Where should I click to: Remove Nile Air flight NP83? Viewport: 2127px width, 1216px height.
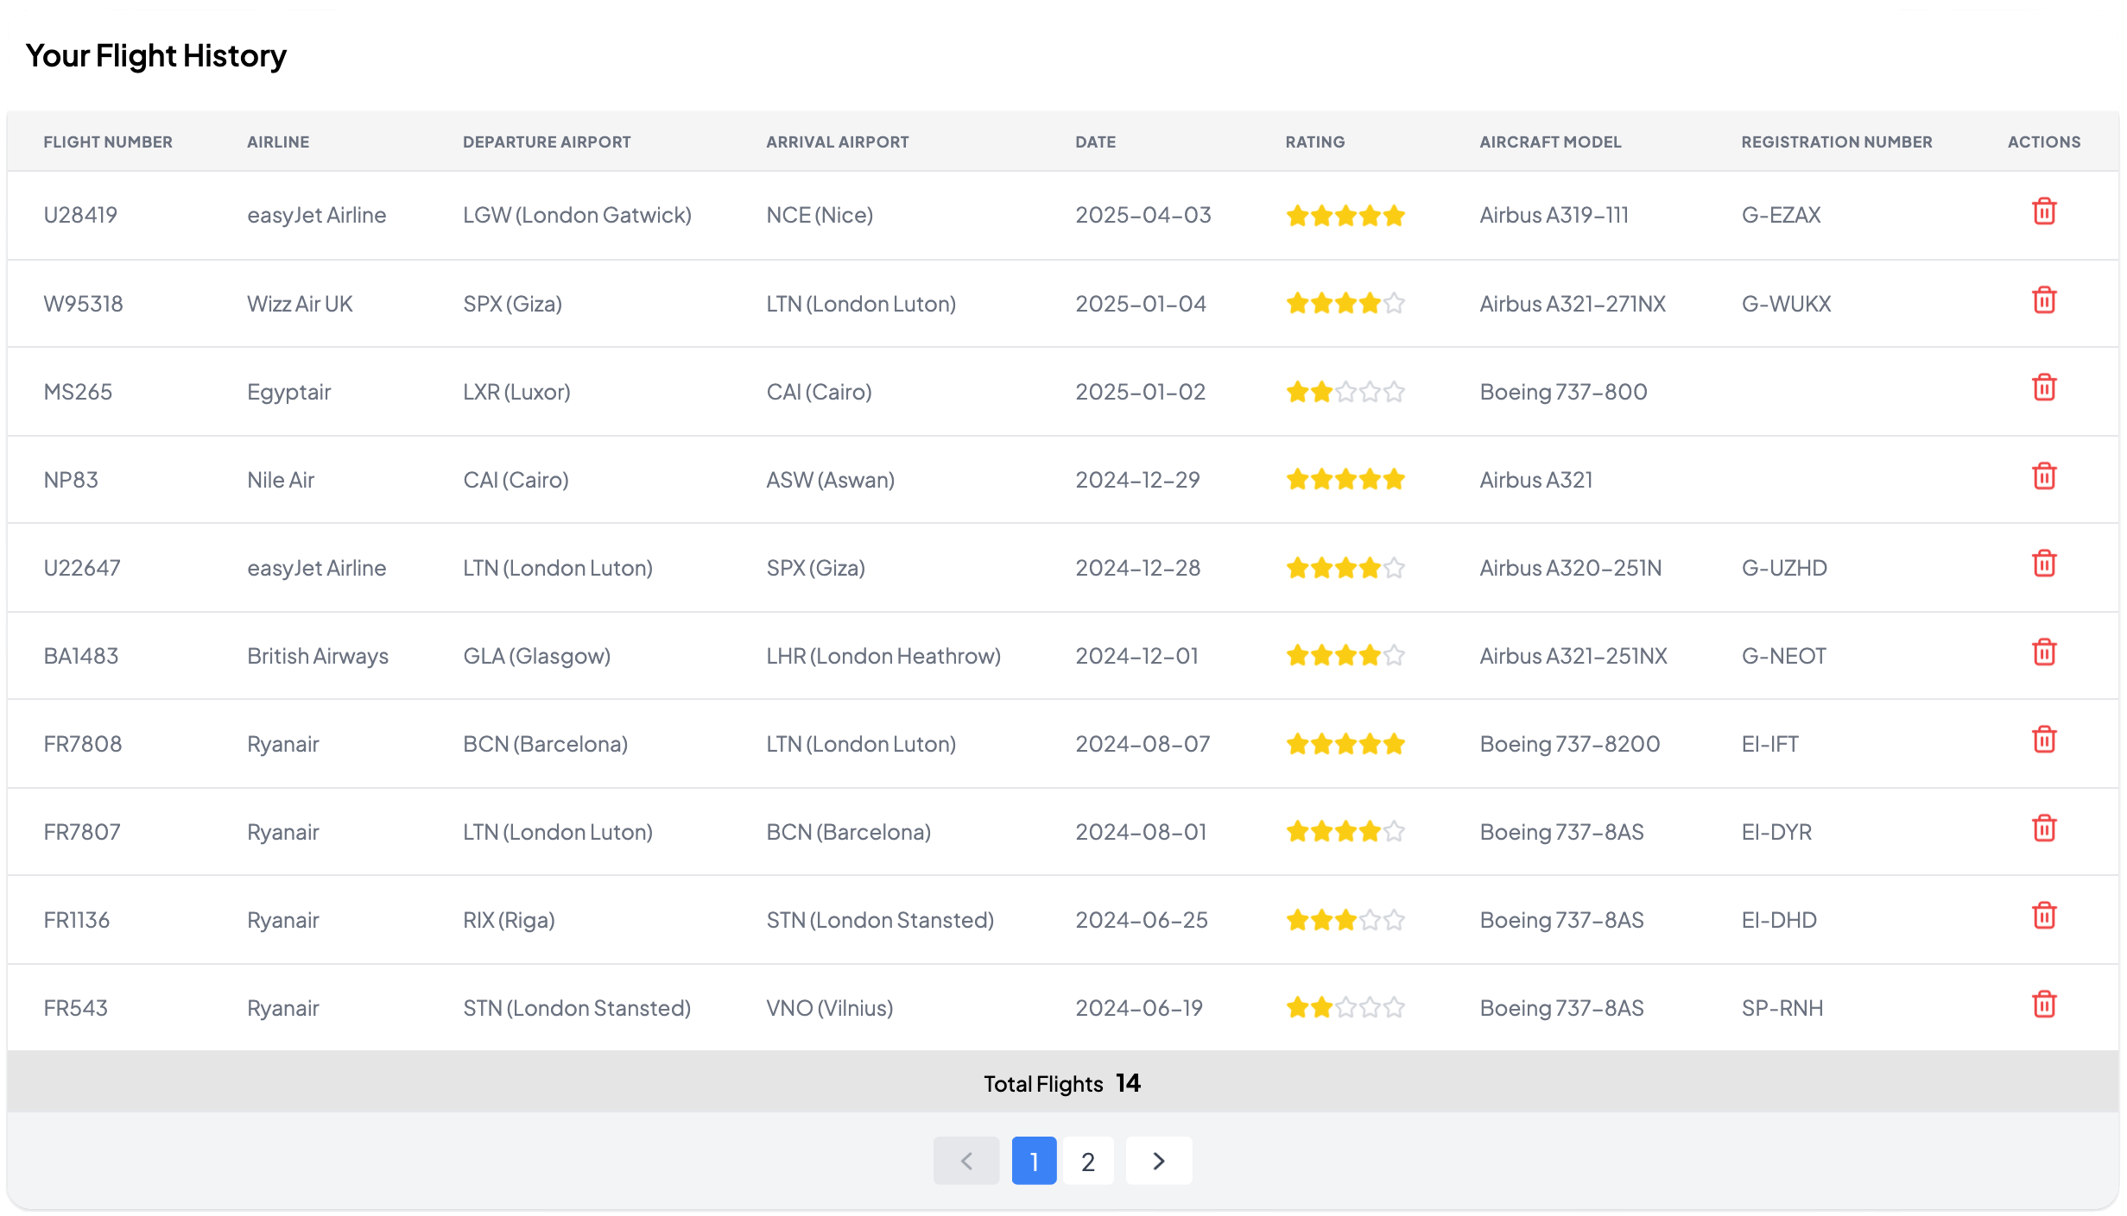coord(2043,476)
